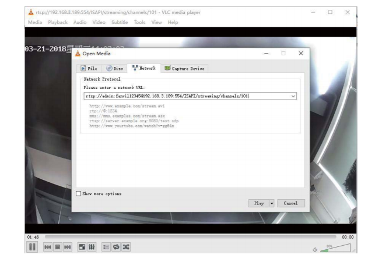Maximize the VLC media player window
The height and width of the screenshot is (258, 382).
[330, 12]
